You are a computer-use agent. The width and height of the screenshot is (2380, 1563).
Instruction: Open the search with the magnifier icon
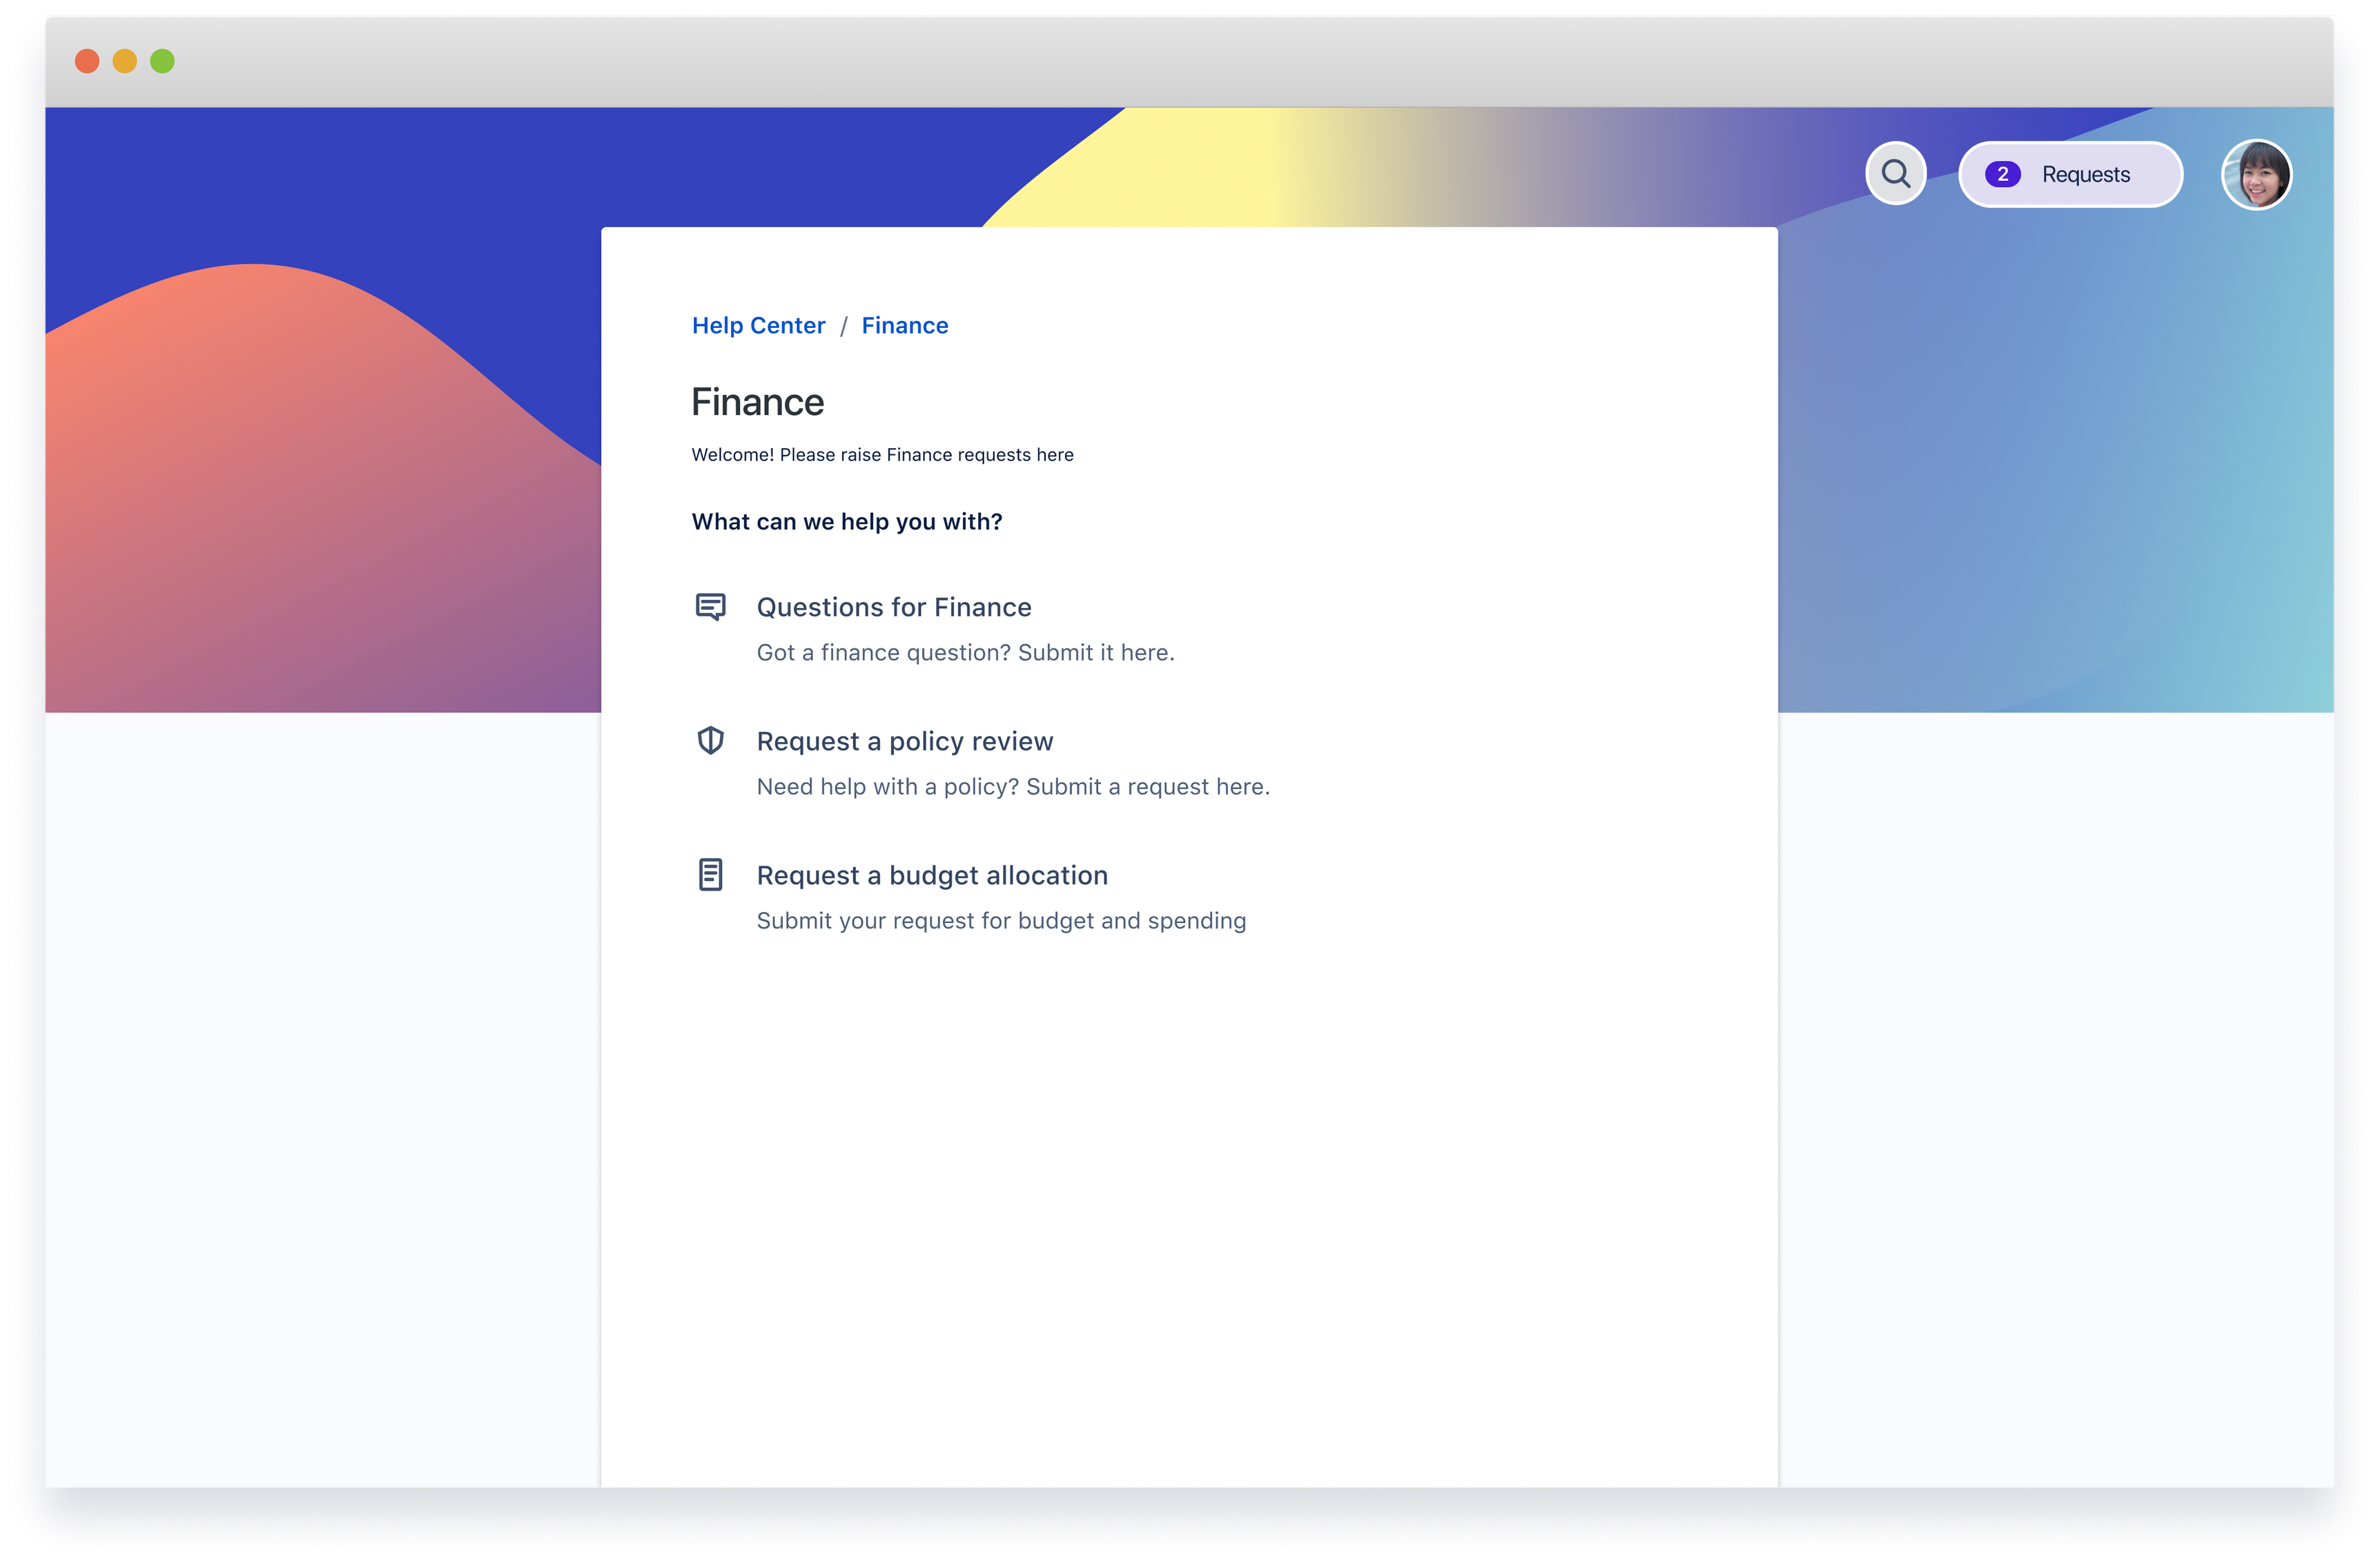[x=1895, y=173]
